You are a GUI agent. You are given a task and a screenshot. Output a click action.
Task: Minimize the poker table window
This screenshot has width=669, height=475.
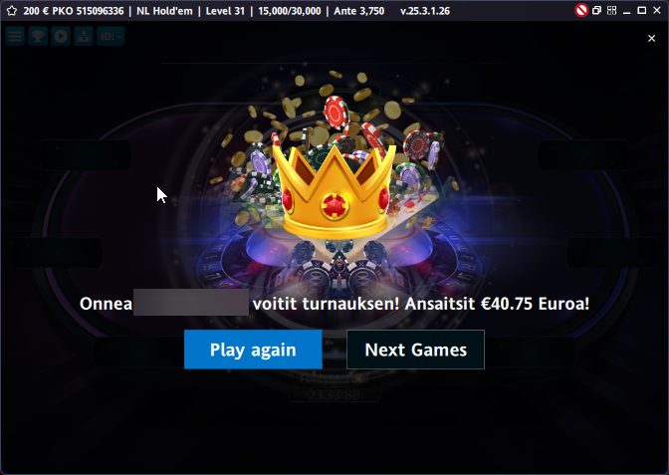(626, 11)
